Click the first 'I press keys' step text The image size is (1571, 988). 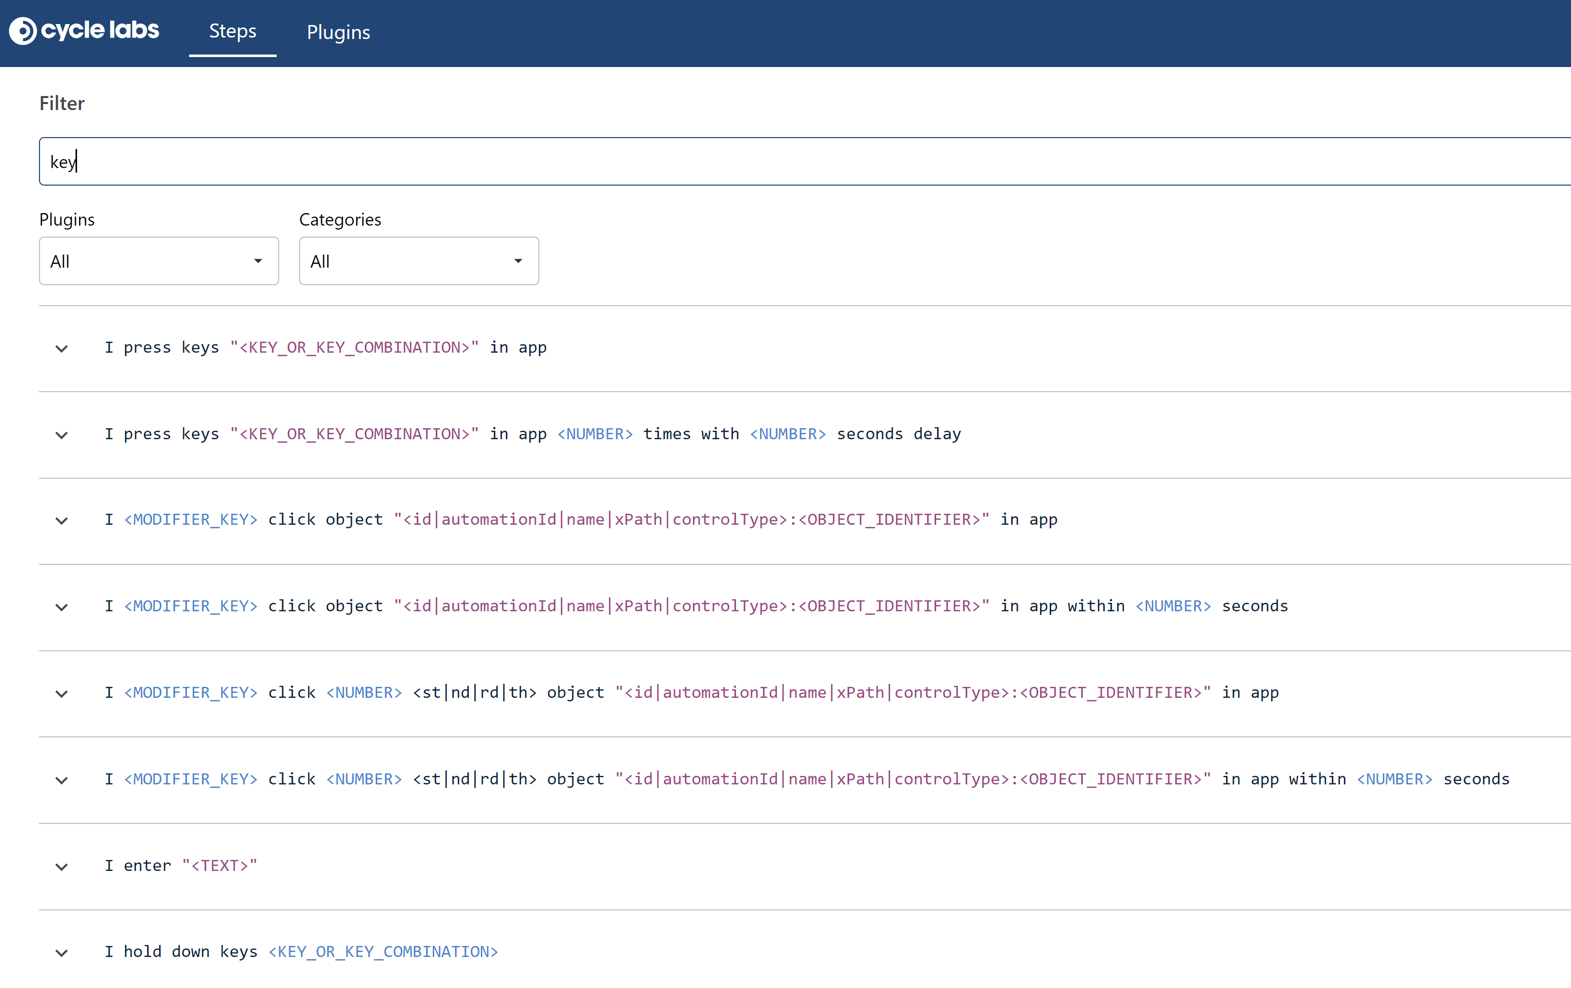coord(326,347)
